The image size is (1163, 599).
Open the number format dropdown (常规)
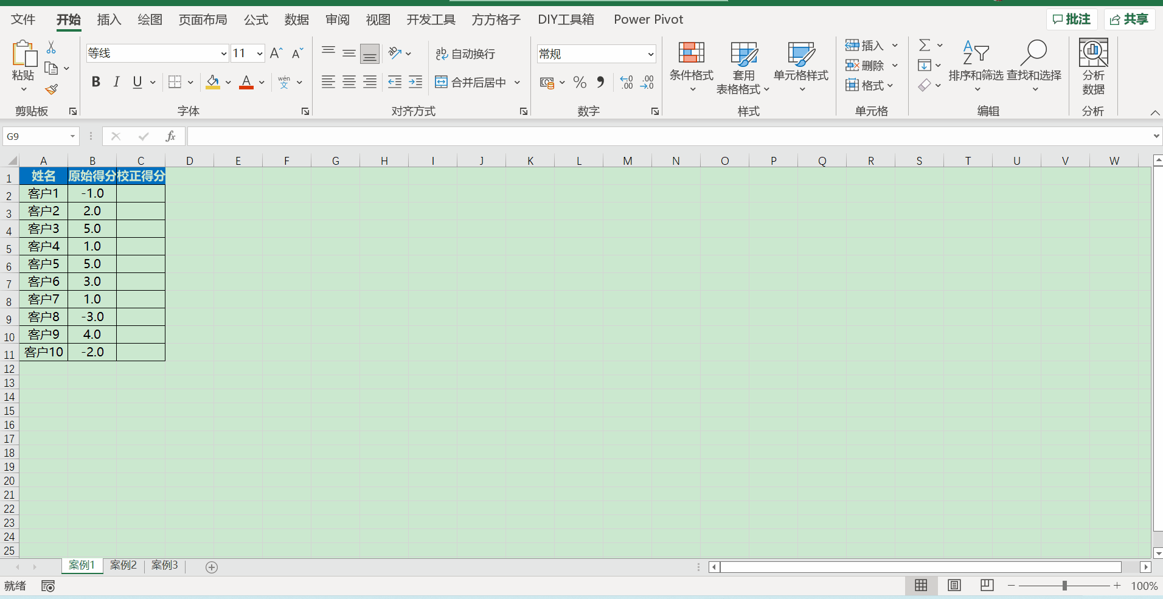[650, 54]
